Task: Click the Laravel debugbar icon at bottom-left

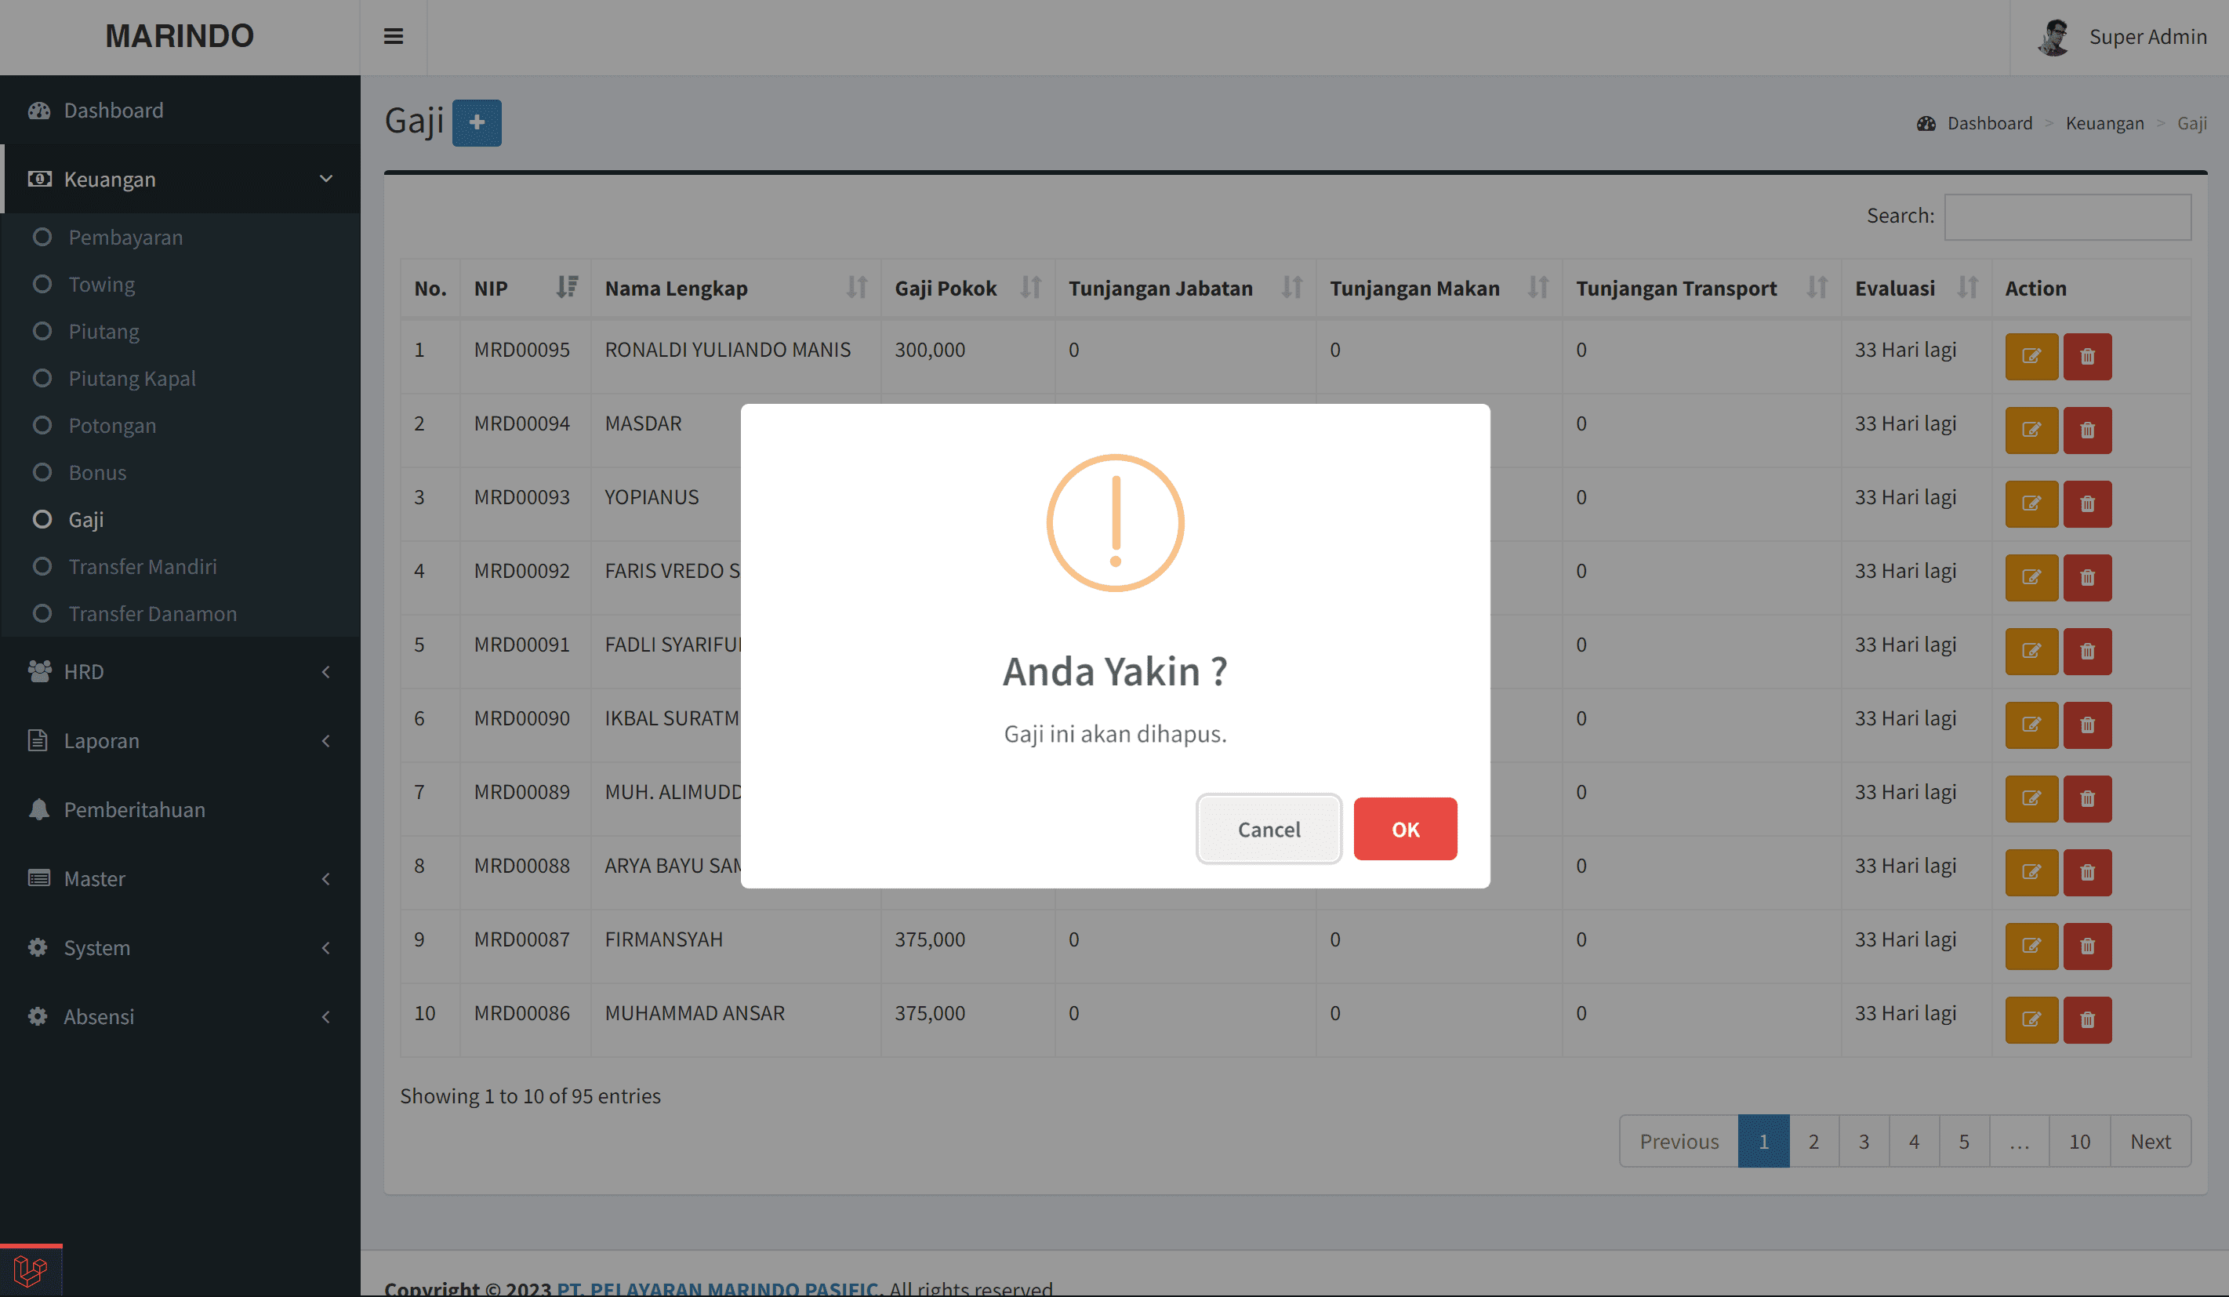Action: tap(30, 1271)
